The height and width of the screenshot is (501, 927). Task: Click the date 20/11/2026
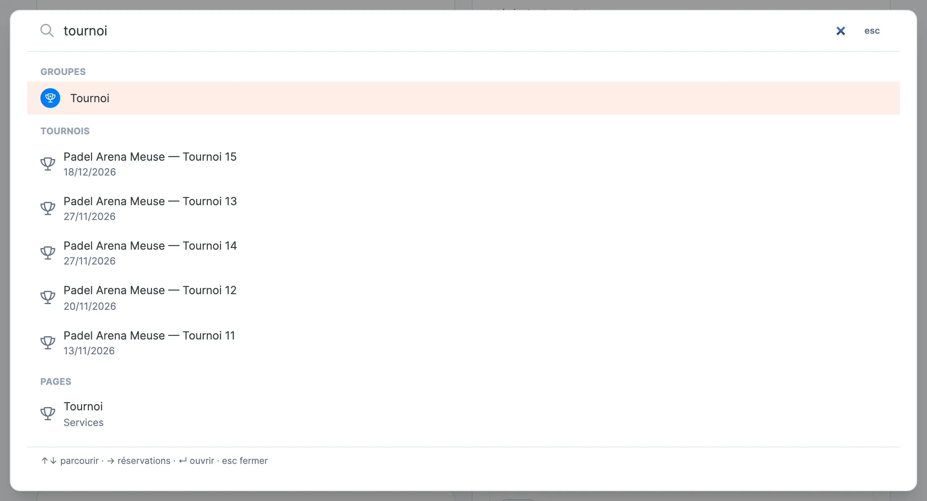click(x=89, y=306)
